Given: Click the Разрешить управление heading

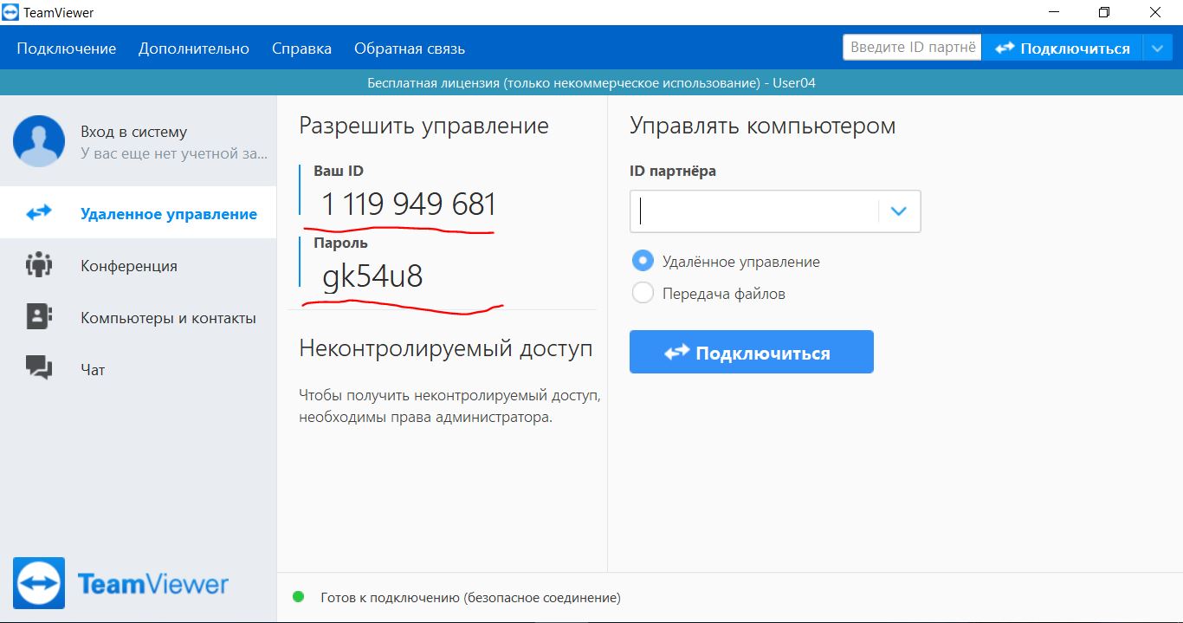Looking at the screenshot, I should (x=424, y=126).
